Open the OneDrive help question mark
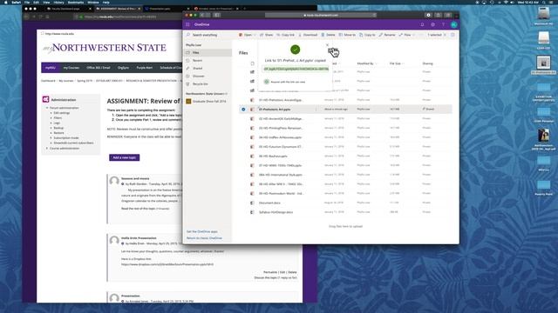Image resolution: width=558 pixels, height=313 pixels. point(443,24)
